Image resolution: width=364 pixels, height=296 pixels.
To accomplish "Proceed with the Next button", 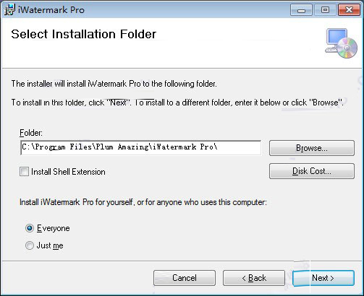I will tap(323, 278).
